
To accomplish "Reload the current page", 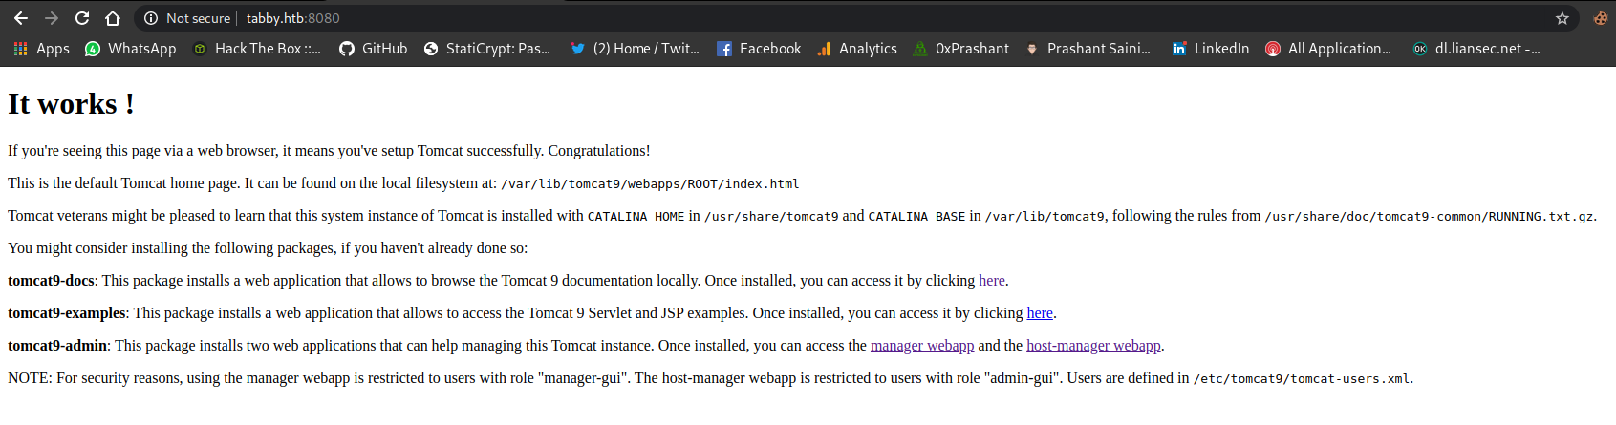I will 82,18.
